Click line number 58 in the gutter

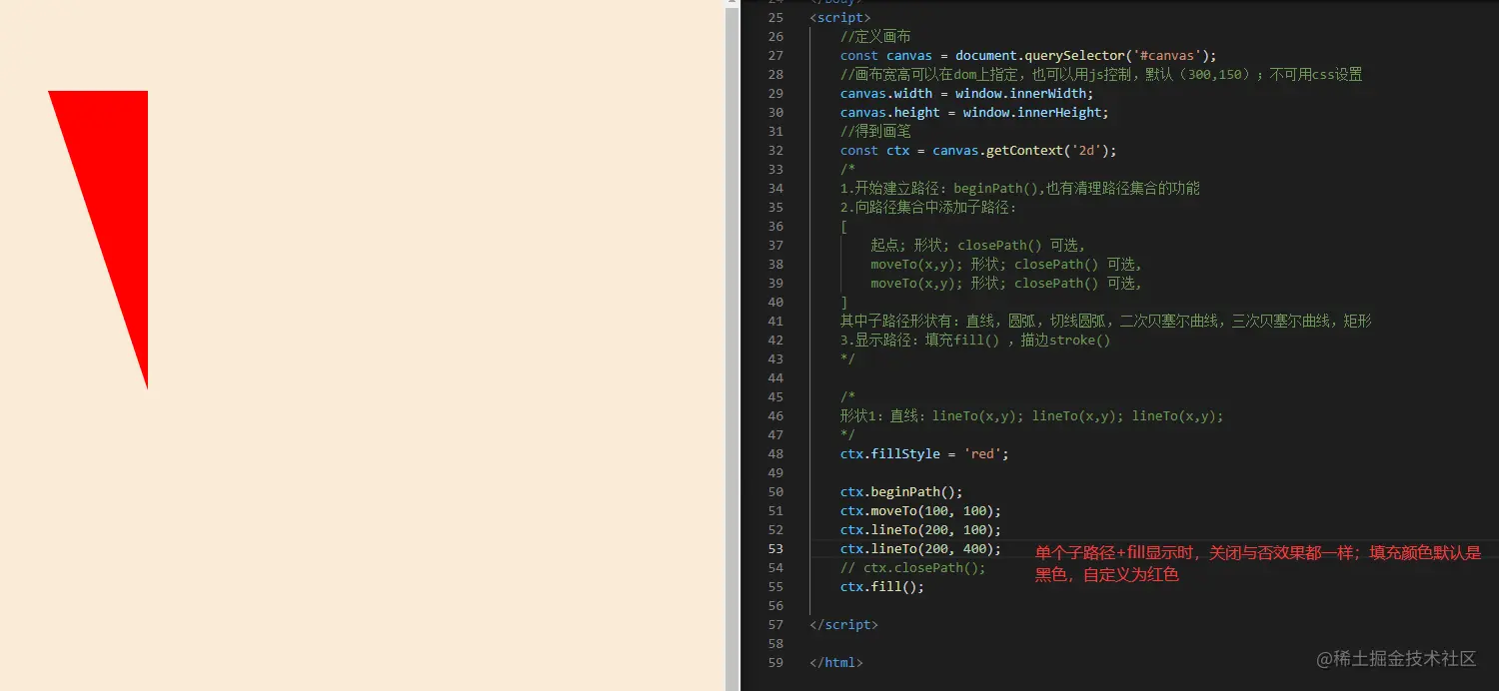775,644
